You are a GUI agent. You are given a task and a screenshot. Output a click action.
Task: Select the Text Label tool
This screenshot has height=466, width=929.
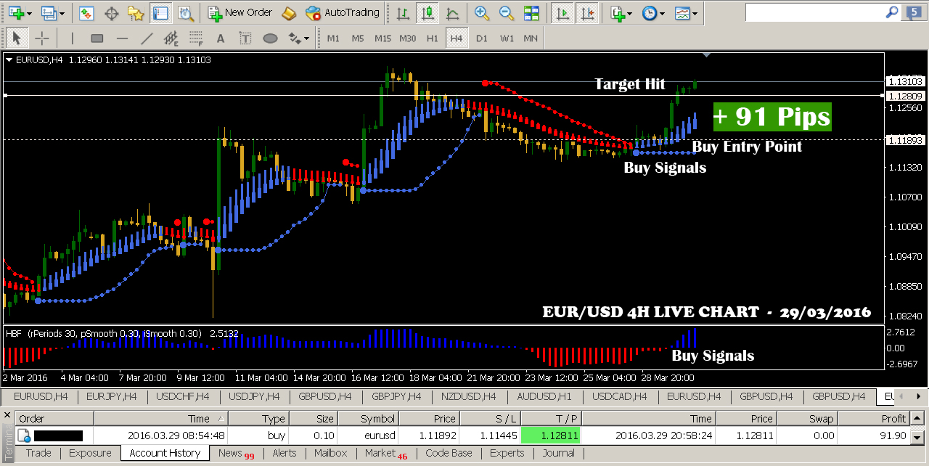(245, 38)
